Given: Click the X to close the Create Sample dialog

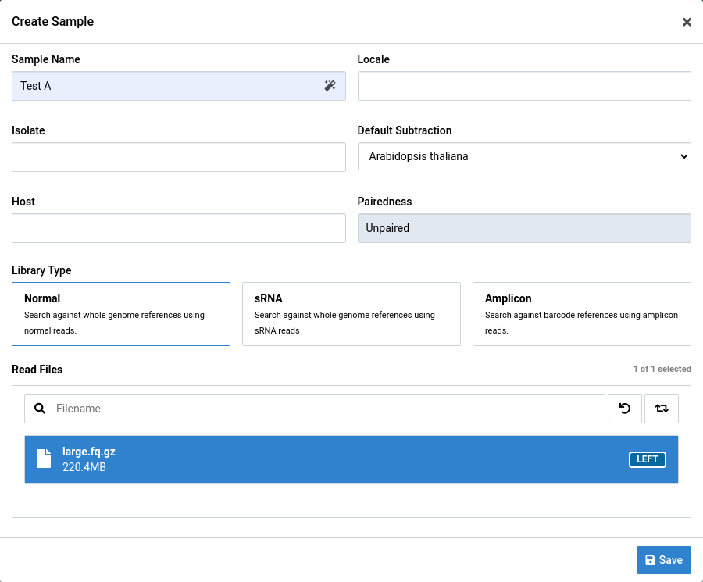Looking at the screenshot, I should pyautogui.click(x=687, y=22).
